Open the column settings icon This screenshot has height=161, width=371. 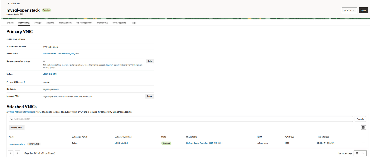(x=364, y=128)
